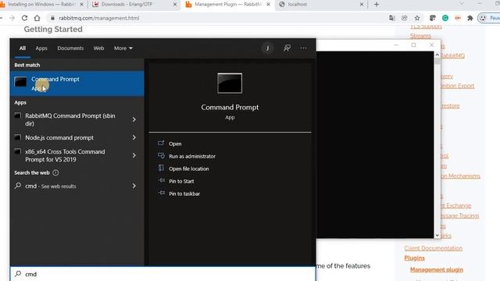
Task: Close the Downloads - Erlang/OTP tab
Action: [175, 5]
